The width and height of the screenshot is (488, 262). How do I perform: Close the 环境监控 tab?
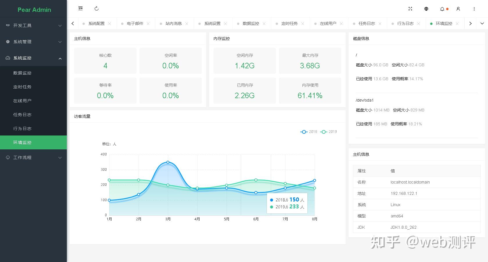[457, 23]
